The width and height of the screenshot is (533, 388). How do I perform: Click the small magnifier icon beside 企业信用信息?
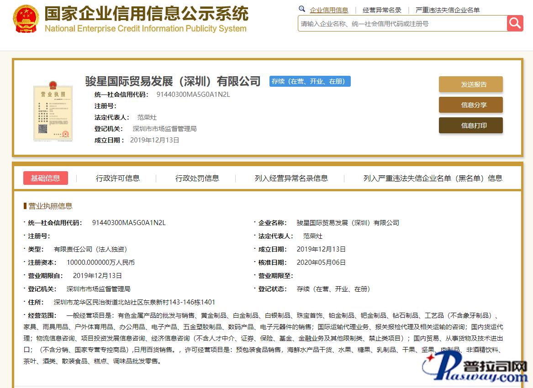tap(302, 9)
